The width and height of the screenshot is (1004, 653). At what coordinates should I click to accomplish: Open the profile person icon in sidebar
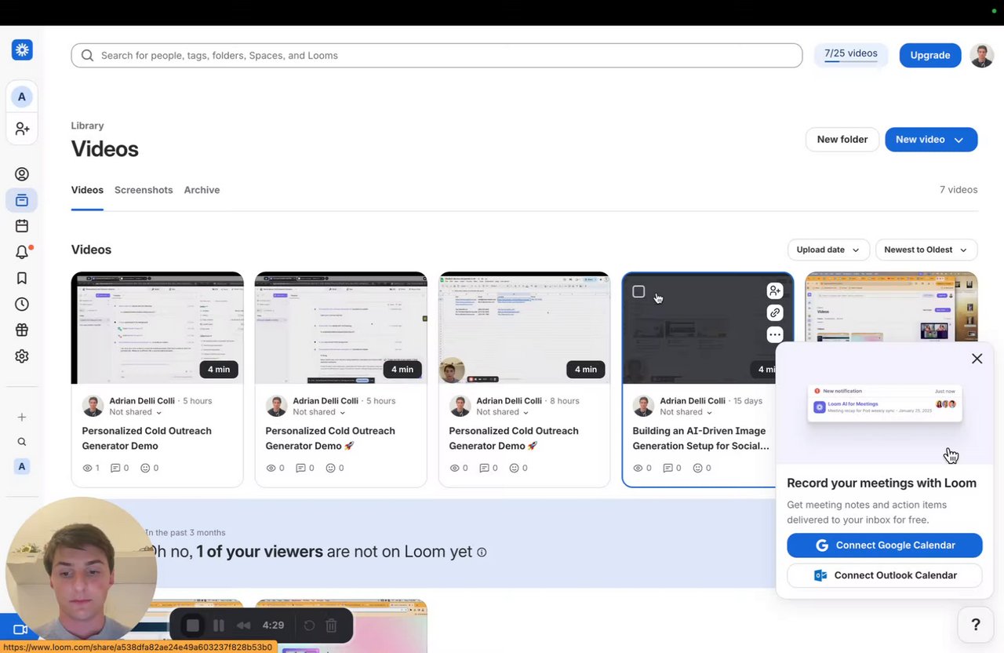22,174
